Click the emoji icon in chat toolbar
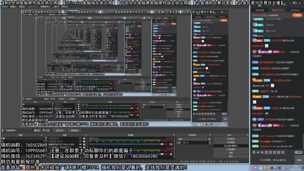The width and height of the screenshot is (304, 171). (x=254, y=152)
